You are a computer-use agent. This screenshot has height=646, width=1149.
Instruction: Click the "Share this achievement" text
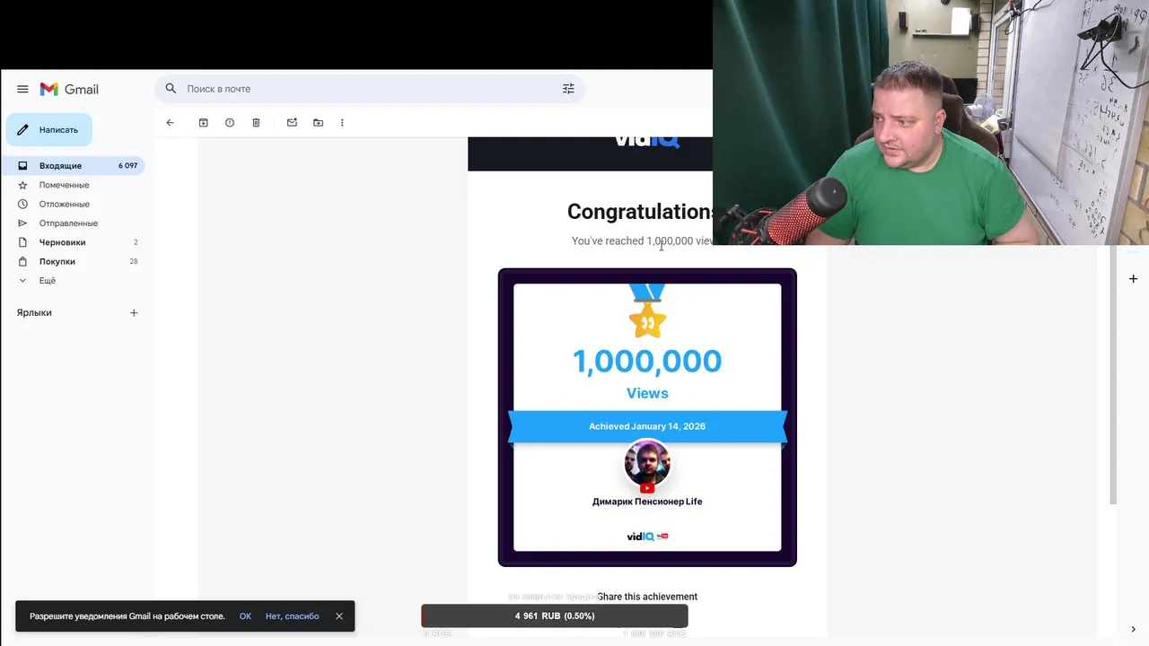(x=647, y=597)
